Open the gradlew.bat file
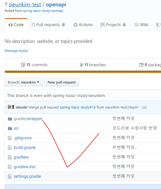The image size is (161, 189). pos(25,167)
